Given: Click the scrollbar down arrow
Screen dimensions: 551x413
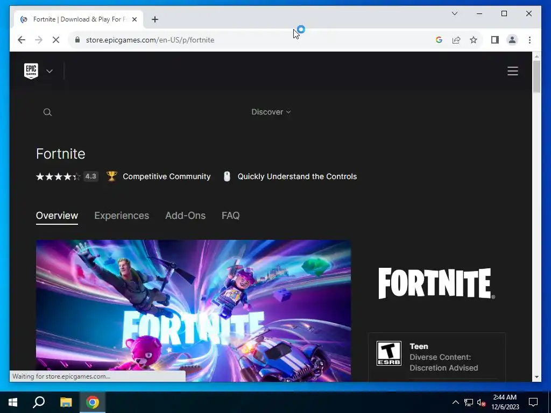Looking at the screenshot, I should click(536, 377).
